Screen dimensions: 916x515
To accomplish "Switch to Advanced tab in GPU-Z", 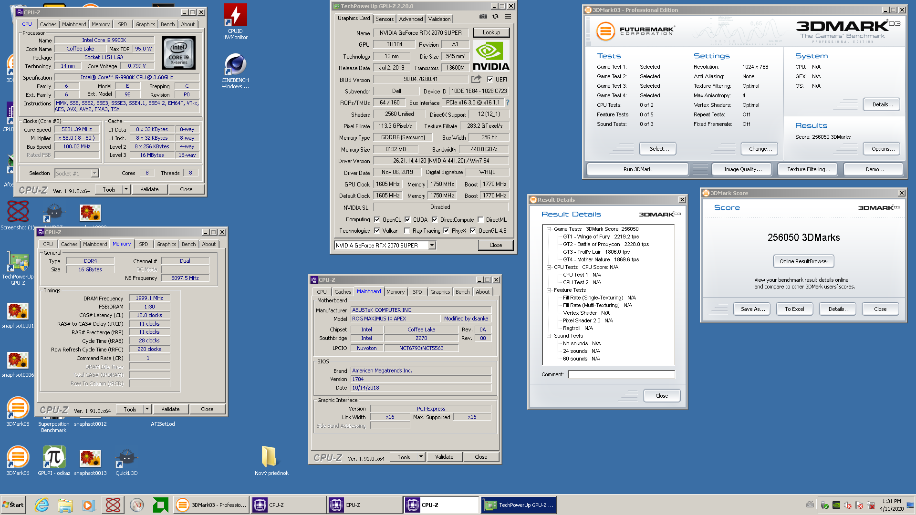I will pyautogui.click(x=411, y=19).
